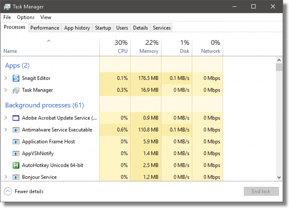289x208 pixels.
Task: Open the Users tab
Action: (122, 28)
